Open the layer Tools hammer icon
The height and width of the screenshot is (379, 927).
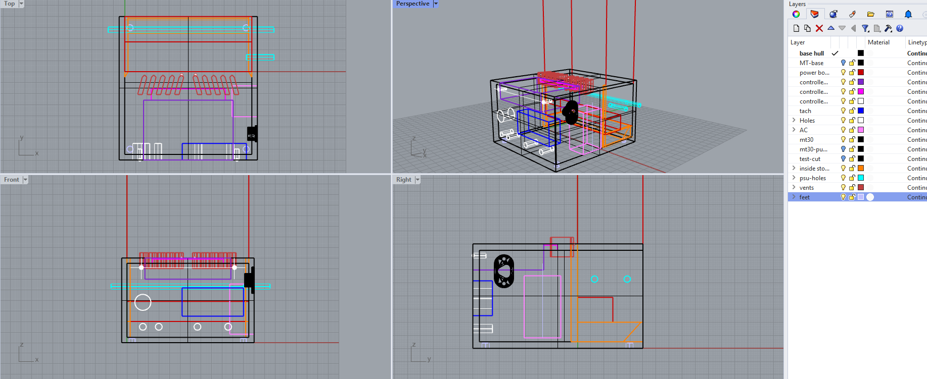(x=888, y=28)
